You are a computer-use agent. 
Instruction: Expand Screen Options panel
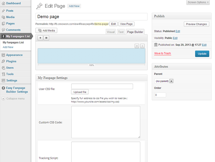(198, 2)
